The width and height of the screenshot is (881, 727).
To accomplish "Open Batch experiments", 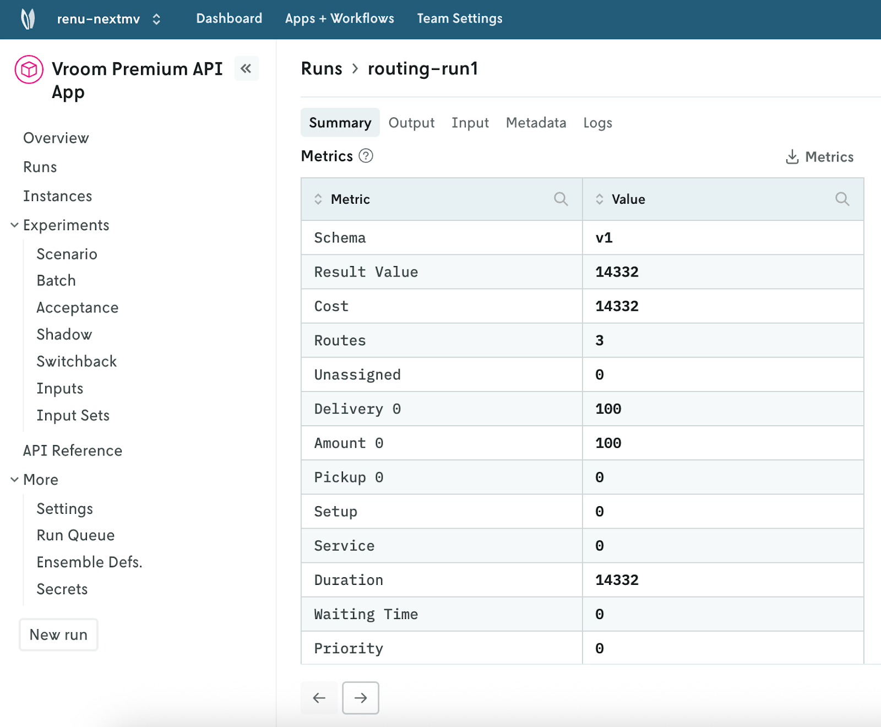I will point(56,281).
